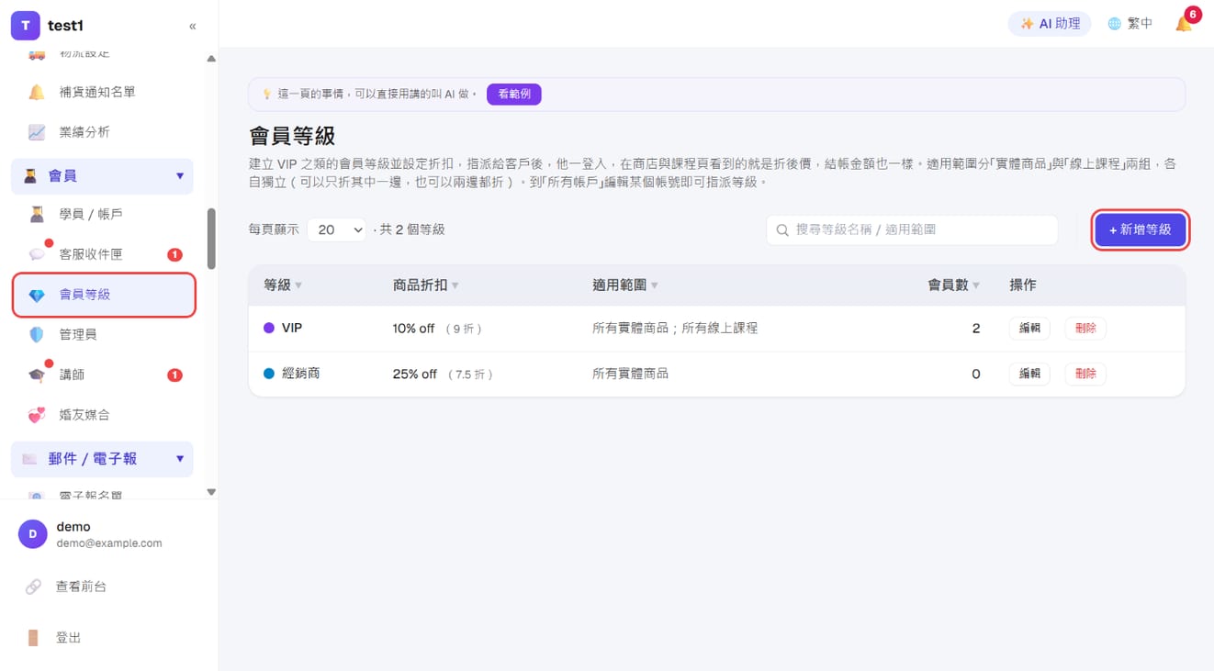The image size is (1214, 671).
Task: Open the AI 助理 assistant
Action: click(1050, 24)
